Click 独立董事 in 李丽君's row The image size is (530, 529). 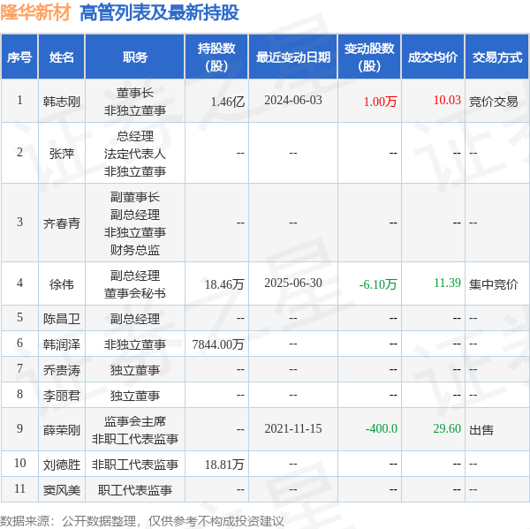135,396
